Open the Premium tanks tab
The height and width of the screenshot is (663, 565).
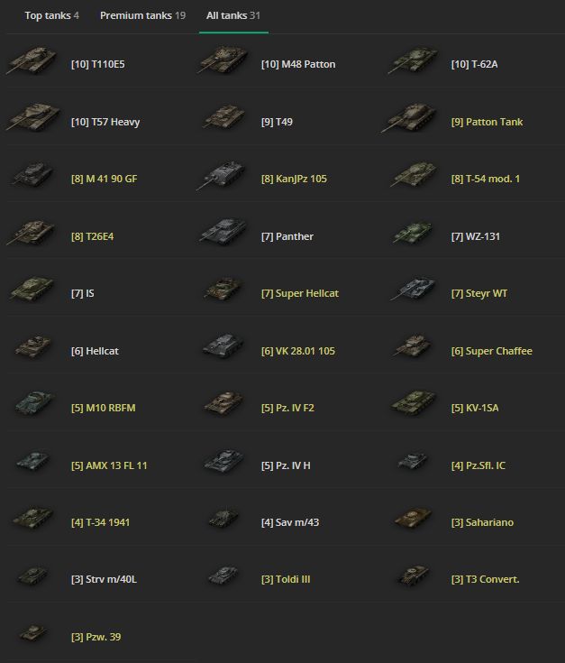click(x=142, y=15)
